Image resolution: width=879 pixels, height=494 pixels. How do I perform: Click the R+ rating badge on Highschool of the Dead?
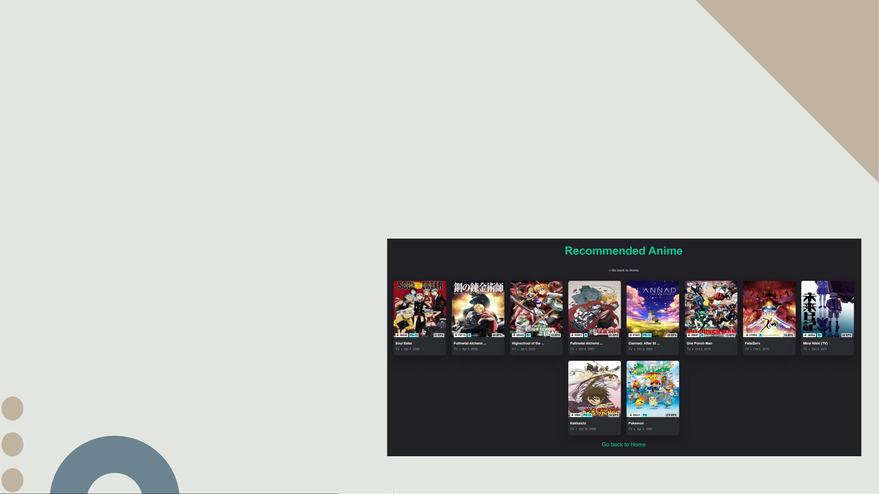[x=528, y=336]
